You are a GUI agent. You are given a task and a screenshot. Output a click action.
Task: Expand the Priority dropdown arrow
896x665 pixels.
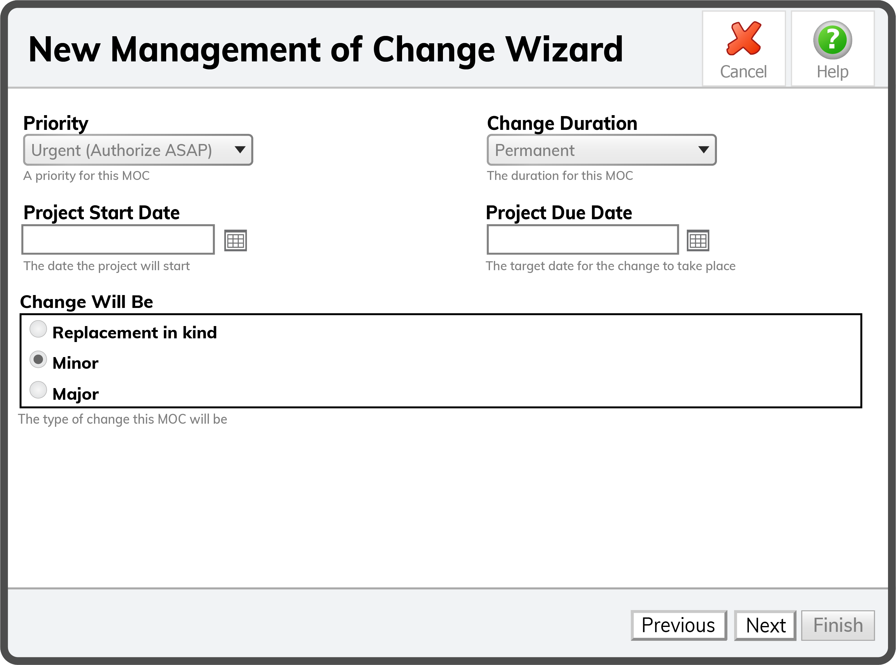pyautogui.click(x=240, y=150)
